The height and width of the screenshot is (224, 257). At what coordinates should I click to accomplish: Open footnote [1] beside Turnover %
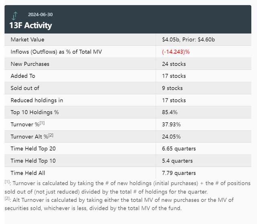(42, 123)
